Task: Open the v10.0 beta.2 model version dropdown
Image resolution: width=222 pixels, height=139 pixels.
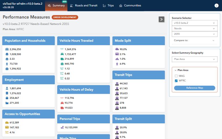Action: click(x=195, y=23)
